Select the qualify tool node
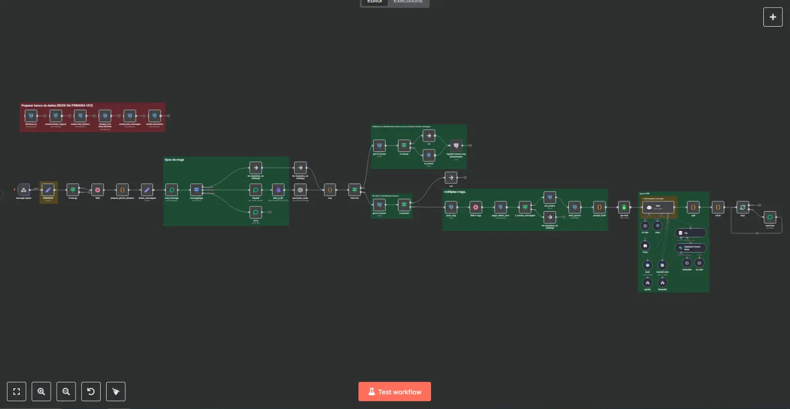Screen dimensions: 790x409 point(647,282)
